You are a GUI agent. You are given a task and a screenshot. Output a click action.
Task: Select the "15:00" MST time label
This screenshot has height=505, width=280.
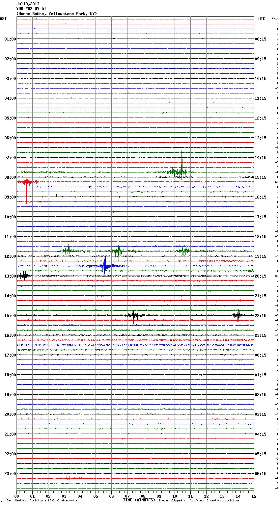pos(10,316)
